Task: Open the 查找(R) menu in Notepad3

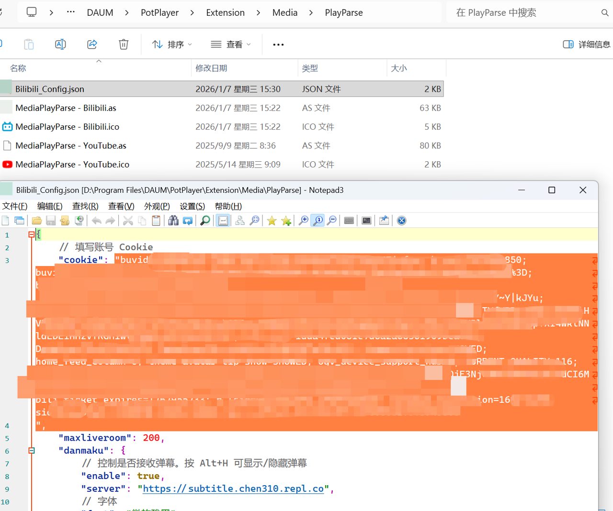Action: pos(85,206)
